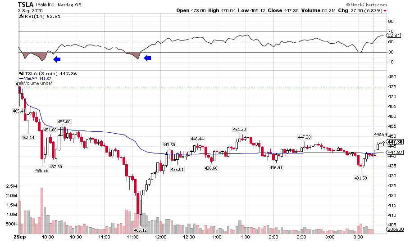Viewport: 419px width, 243px height.
Task: Click the TSLA (3 min) 447.36 legend text
Action: click(x=51, y=74)
